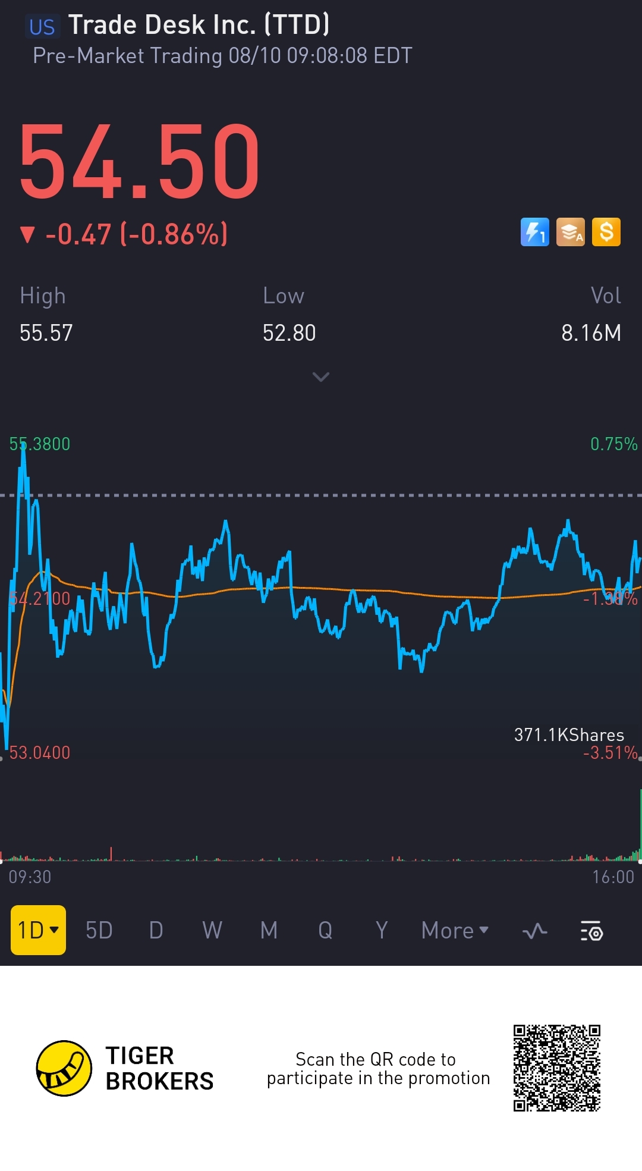Open the More timeframes dropdown

click(455, 931)
